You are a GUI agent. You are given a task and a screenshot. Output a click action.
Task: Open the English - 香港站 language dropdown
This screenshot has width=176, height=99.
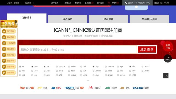click(13, 3)
